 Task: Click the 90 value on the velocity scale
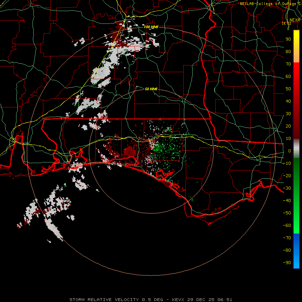coord(288,39)
